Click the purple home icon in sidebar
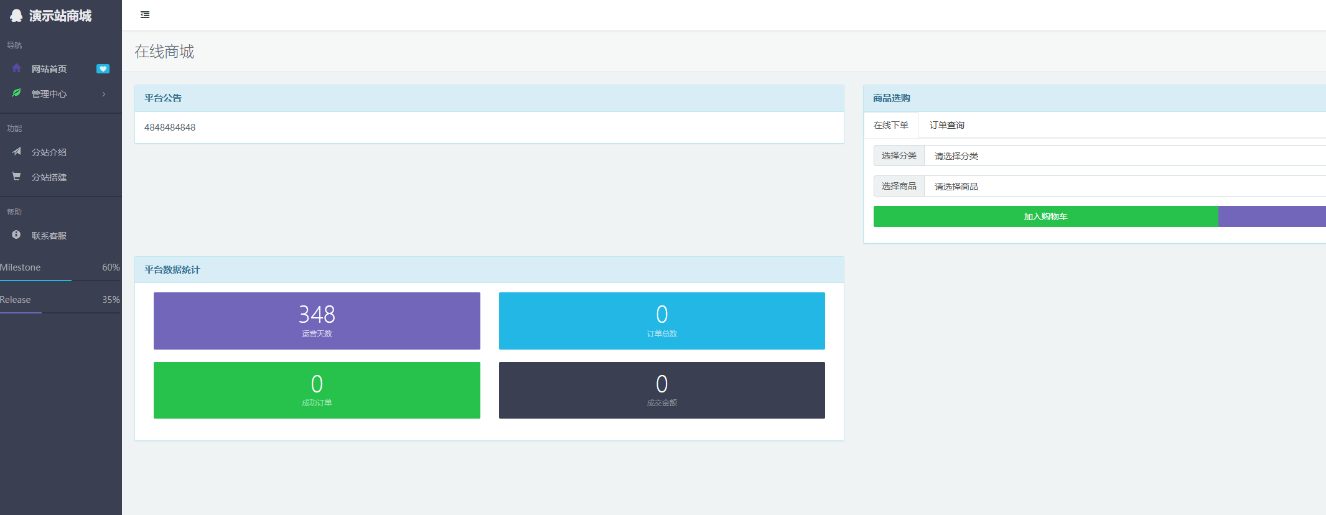Screen dimensions: 1326x515 point(17,68)
